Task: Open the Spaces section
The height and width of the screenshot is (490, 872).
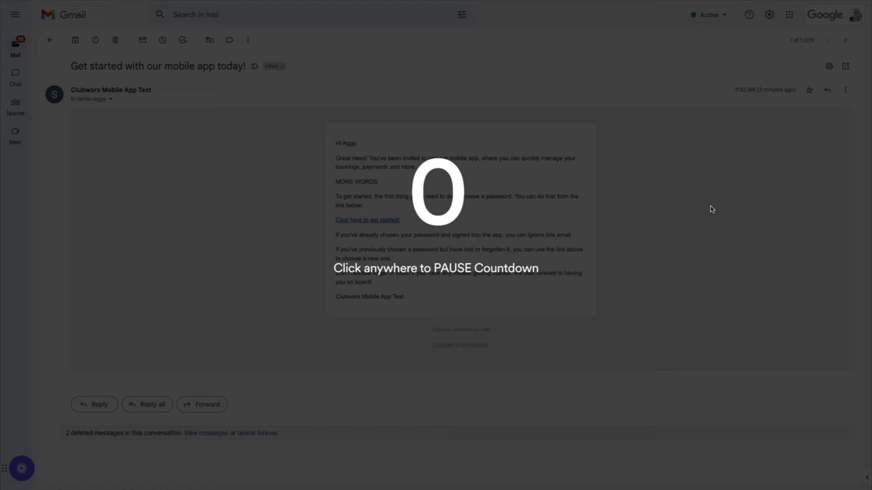Action: [x=15, y=107]
